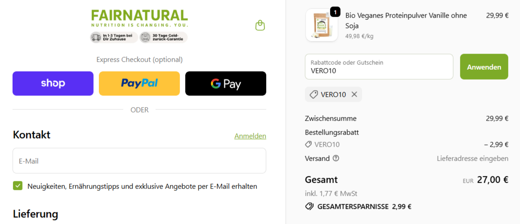Click the delivery truck badge icon

tap(96, 37)
